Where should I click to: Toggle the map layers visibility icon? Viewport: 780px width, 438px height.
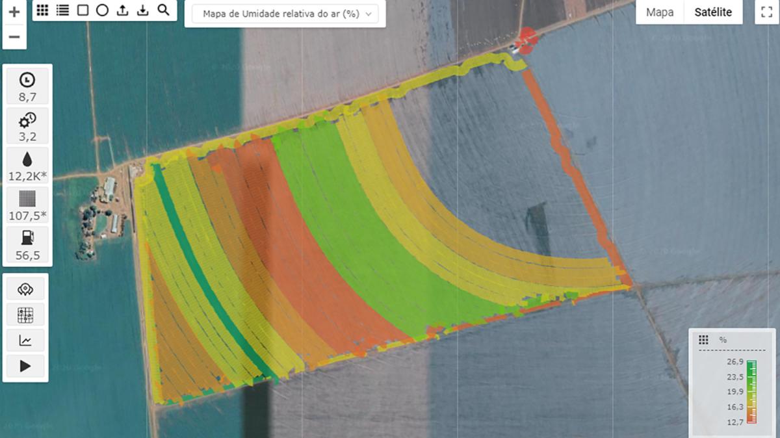[x=25, y=289]
